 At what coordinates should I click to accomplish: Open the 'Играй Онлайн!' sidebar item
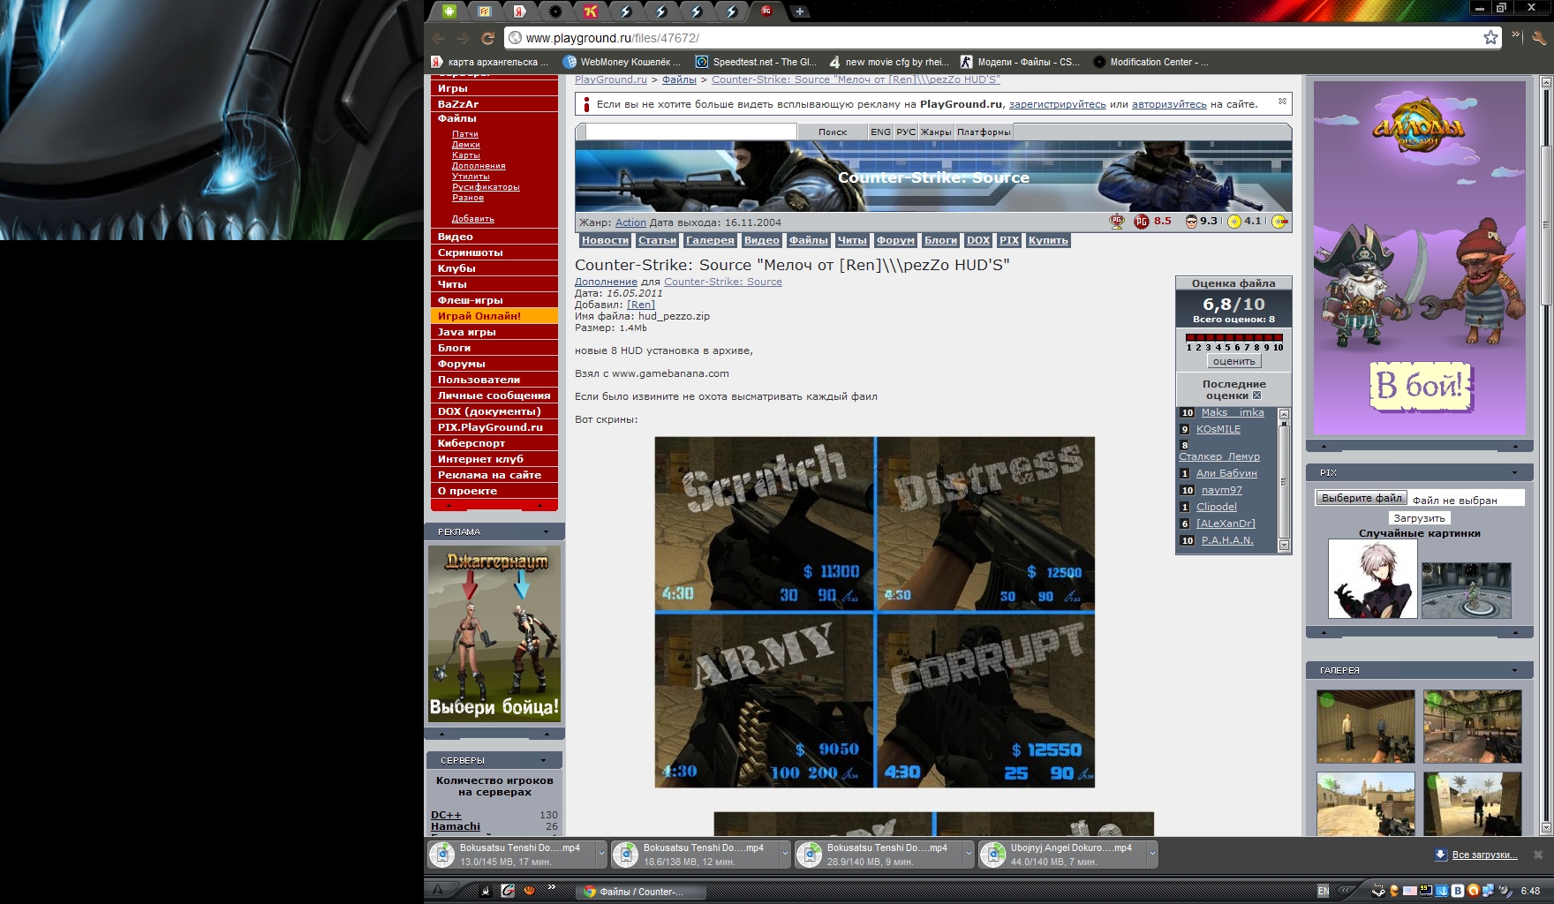click(494, 316)
